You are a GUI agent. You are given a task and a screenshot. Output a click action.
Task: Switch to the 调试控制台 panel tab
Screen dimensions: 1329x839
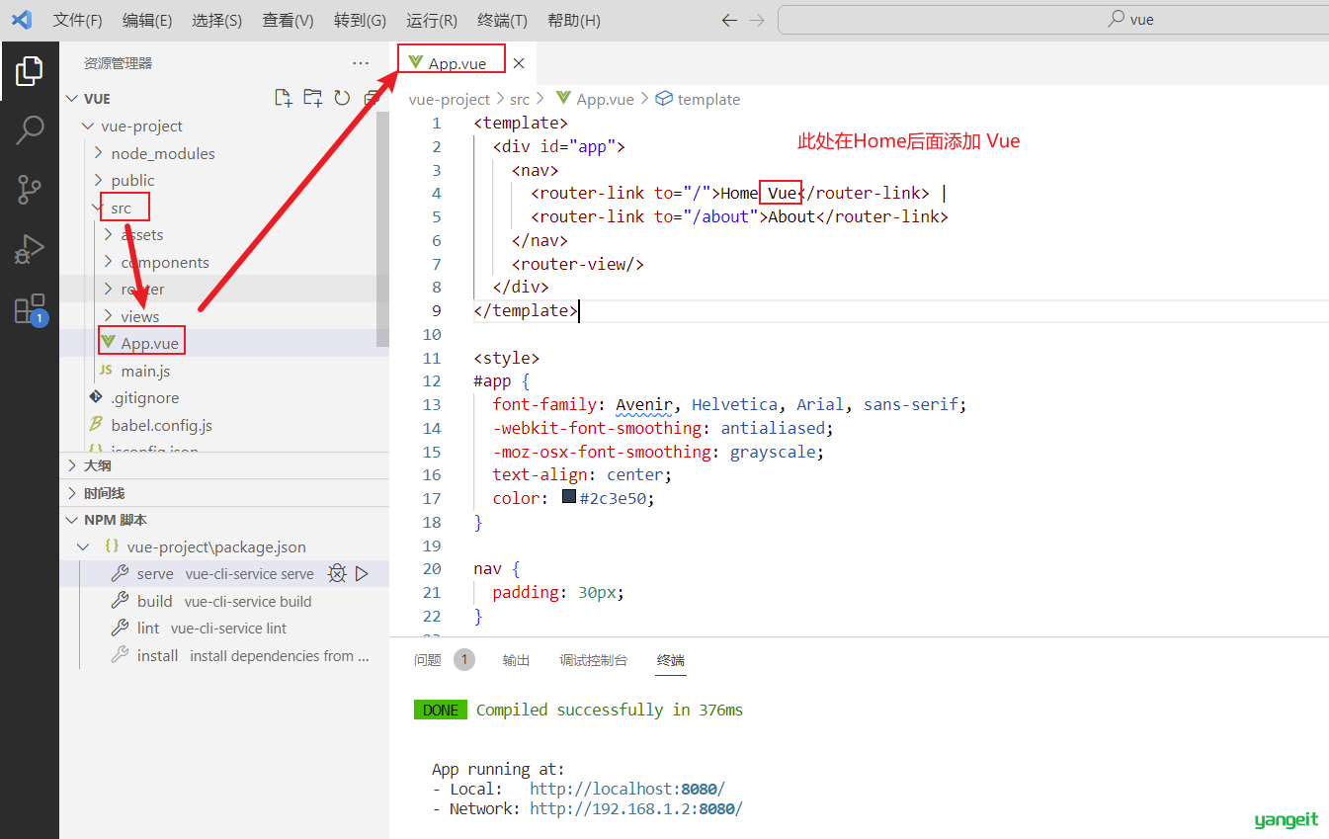pos(594,660)
